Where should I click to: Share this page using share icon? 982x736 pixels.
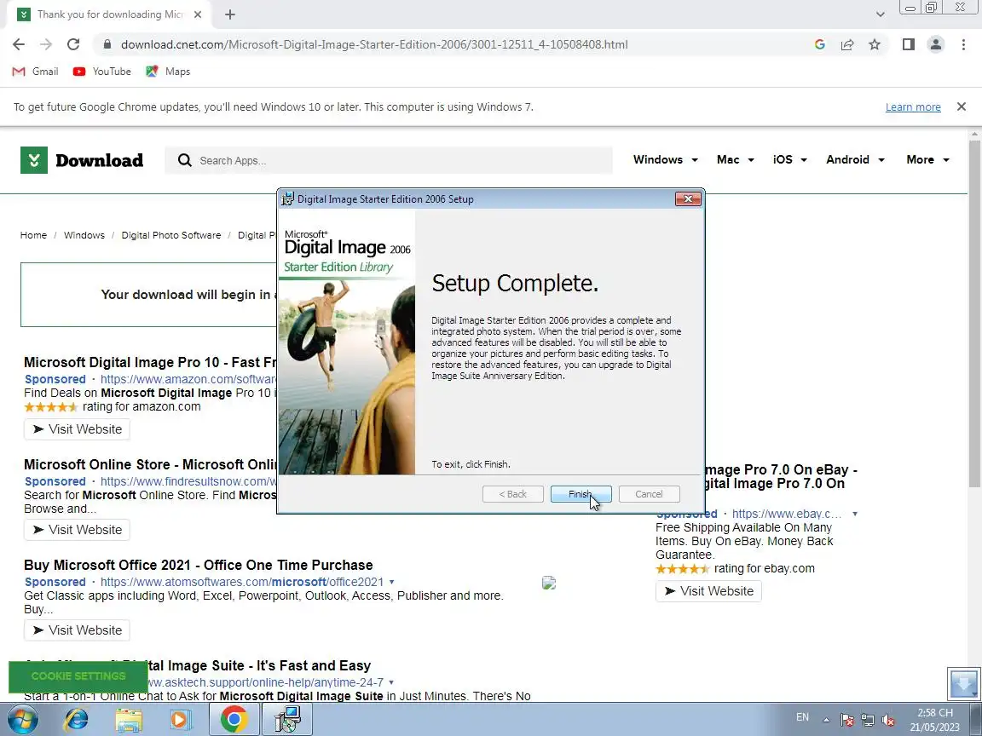(847, 44)
